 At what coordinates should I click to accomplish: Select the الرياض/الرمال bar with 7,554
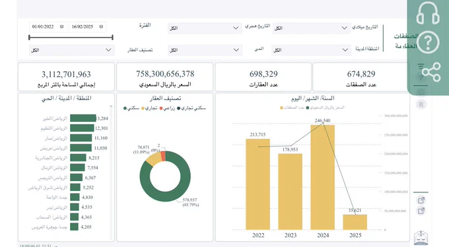click(x=77, y=167)
